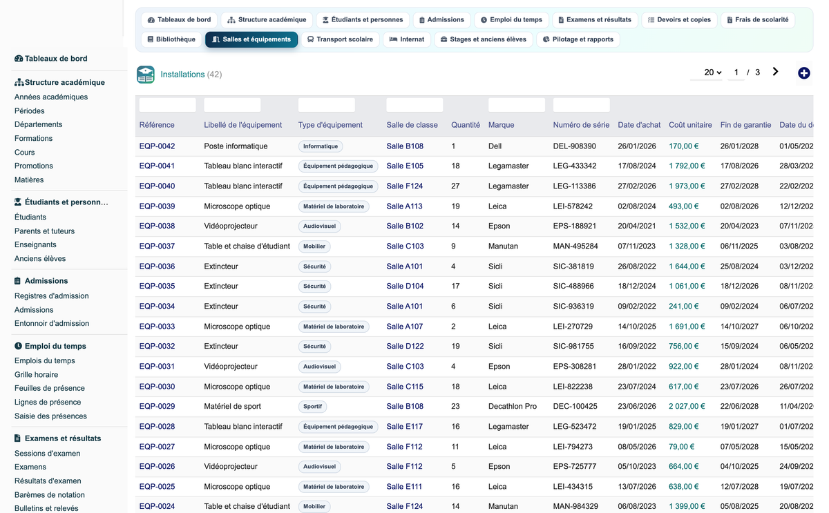Screen dimensions: 829x513
Task: Click the blue add installation plus button
Action: tap(803, 73)
